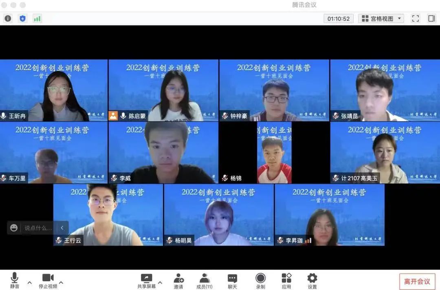Check the green network signal icon

coord(37,18)
